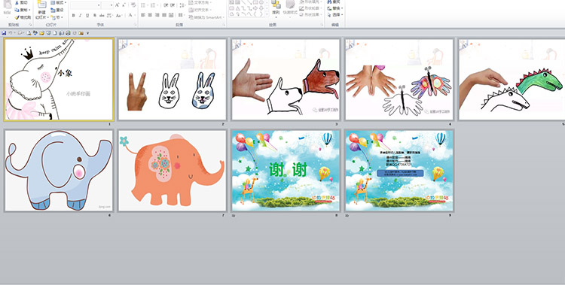
Task: Click the Format Painter brush icon
Action: (x=17, y=17)
